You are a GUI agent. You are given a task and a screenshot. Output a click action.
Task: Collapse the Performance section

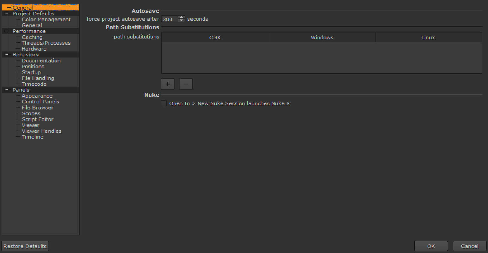[6, 31]
